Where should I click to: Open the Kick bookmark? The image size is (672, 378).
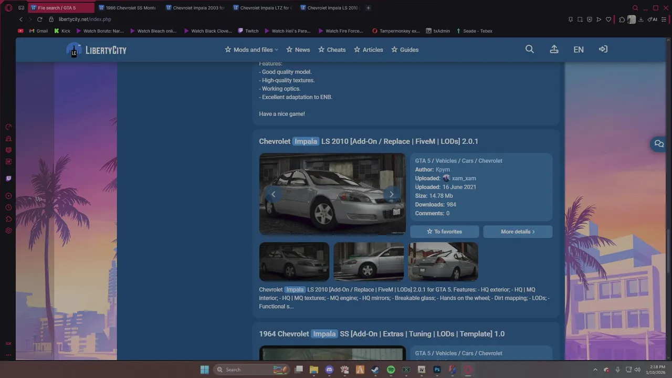tap(62, 31)
